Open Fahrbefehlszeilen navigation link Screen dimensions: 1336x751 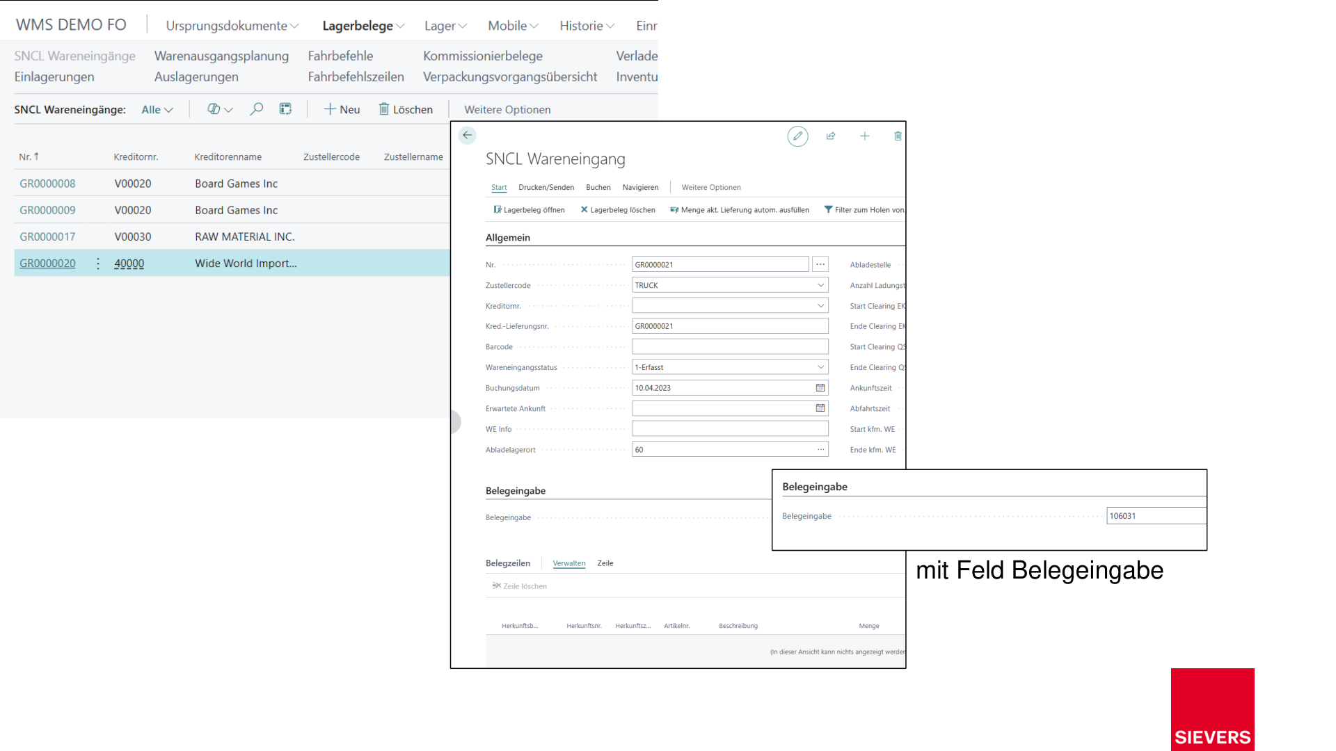click(x=356, y=76)
